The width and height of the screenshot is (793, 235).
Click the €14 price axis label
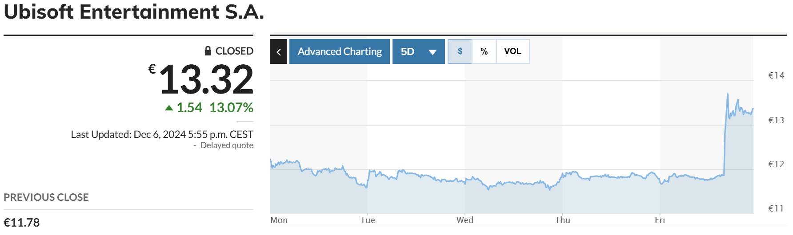776,76
